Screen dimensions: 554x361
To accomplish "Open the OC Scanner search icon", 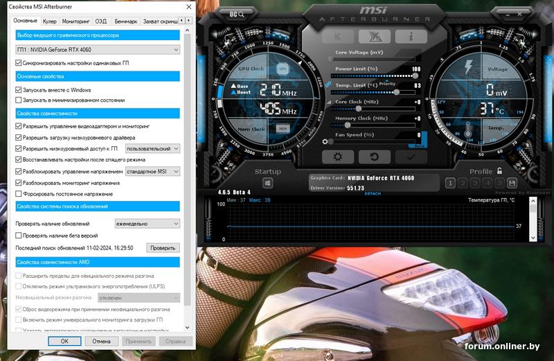I will (x=237, y=14).
